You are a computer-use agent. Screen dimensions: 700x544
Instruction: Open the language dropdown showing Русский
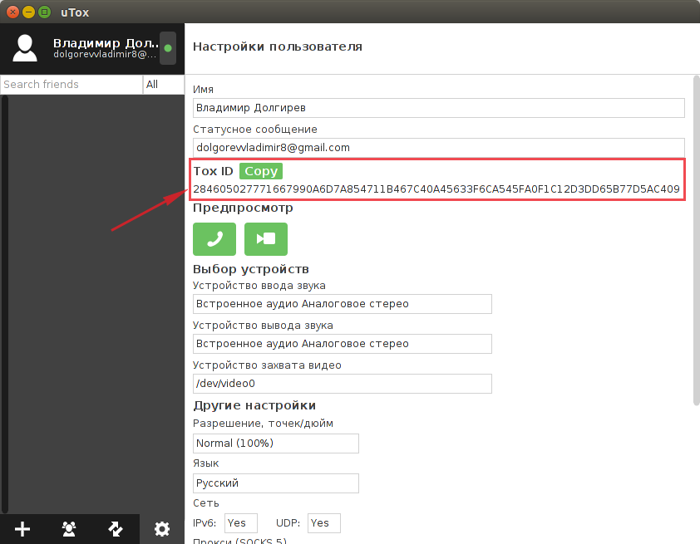point(276,483)
